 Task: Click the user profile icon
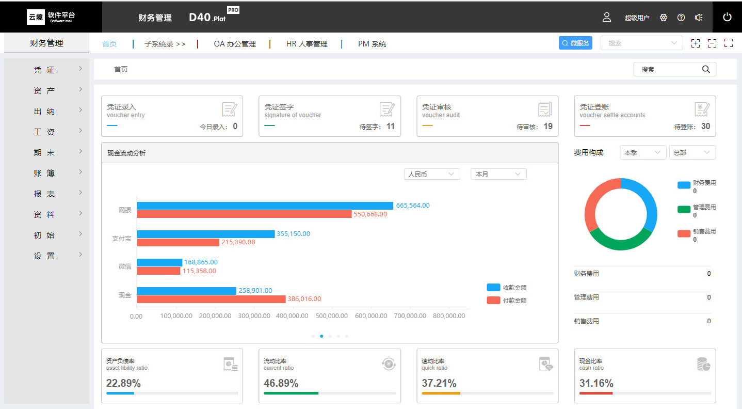(607, 17)
